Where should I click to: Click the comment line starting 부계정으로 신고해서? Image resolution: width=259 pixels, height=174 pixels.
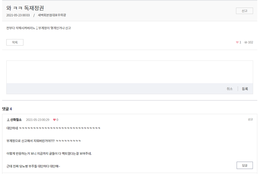click(x=43, y=141)
